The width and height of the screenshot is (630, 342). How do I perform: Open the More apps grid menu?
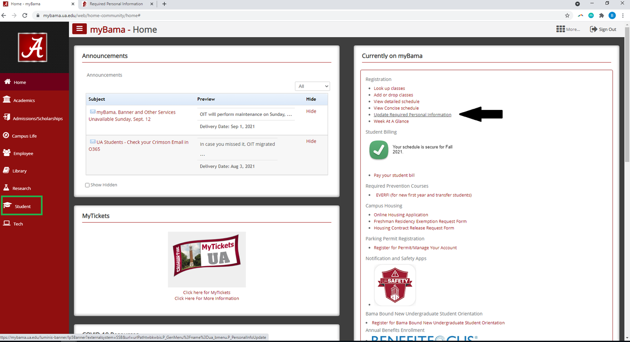coord(568,29)
